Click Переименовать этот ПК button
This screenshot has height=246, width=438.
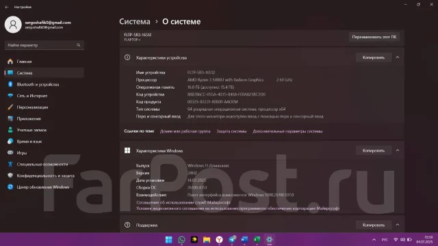[x=374, y=37]
